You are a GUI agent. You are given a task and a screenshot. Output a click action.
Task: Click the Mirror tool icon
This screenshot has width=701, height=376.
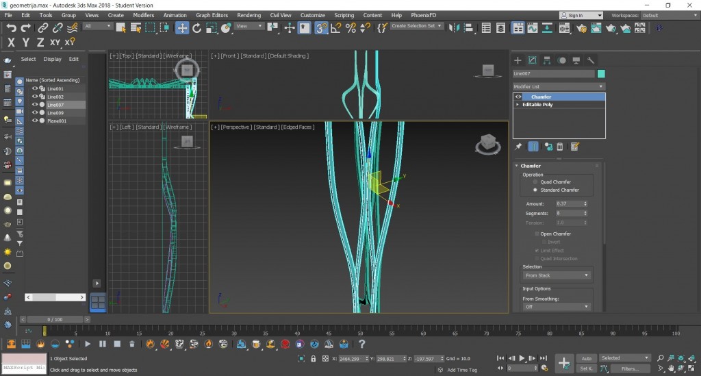[x=453, y=27]
